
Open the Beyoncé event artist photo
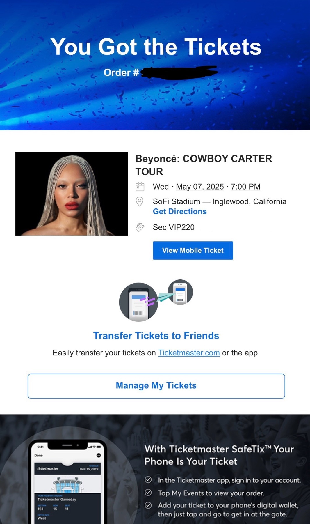(72, 194)
